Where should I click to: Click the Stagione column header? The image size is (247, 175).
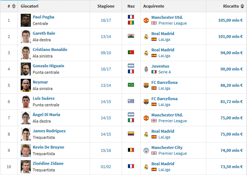106,6
